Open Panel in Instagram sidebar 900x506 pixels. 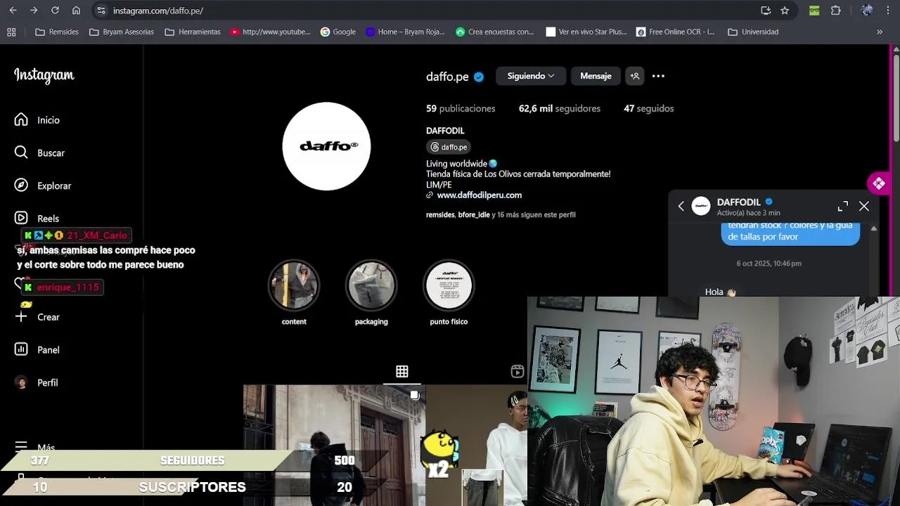37,350
